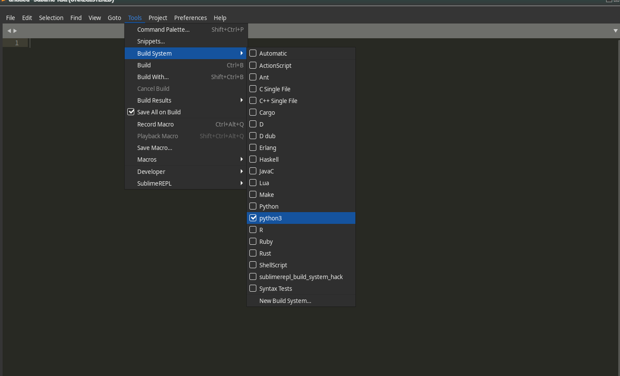Open the Edit menu
The image size is (620, 376).
27,18
